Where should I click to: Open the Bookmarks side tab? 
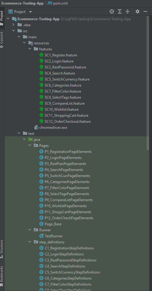tap(2, 276)
